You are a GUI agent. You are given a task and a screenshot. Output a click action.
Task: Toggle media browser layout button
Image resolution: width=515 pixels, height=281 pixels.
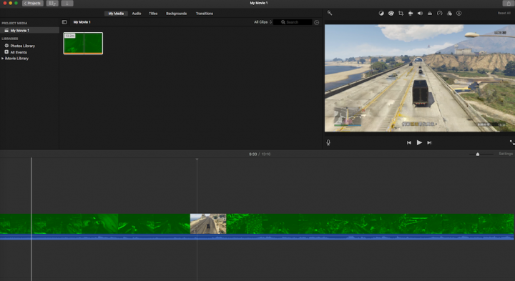pos(52,4)
